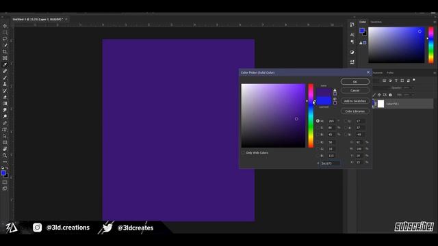Select the Untitled-1 document tab
The height and width of the screenshot is (246, 438).
tap(38, 19)
